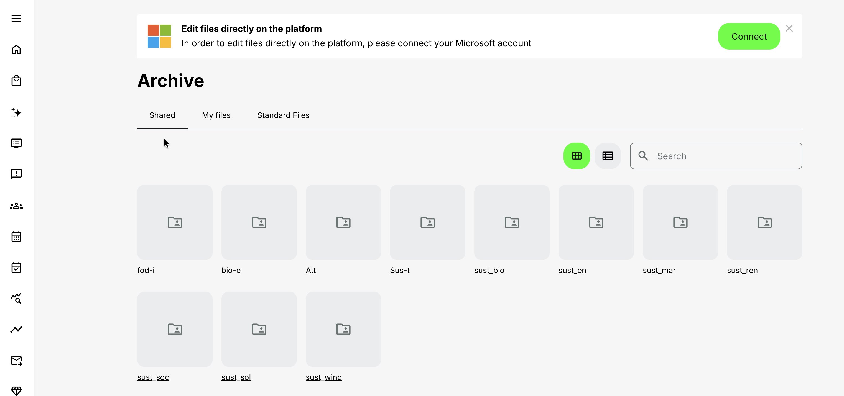The image size is (844, 396).
Task: Open the shopping bag sidebar icon
Action: tap(16, 81)
